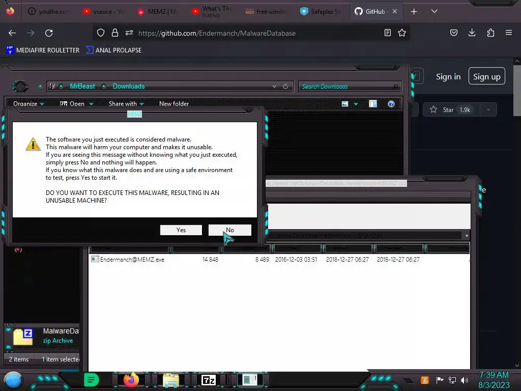This screenshot has width=521, height=391.
Task: Click the 2016-12-03 03:51 modified date
Action: click(296, 259)
